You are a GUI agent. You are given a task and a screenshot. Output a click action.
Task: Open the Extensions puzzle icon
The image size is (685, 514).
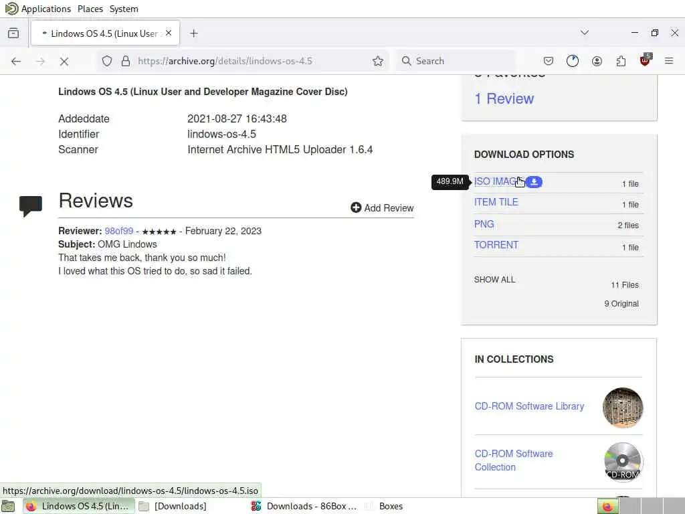tap(621, 61)
